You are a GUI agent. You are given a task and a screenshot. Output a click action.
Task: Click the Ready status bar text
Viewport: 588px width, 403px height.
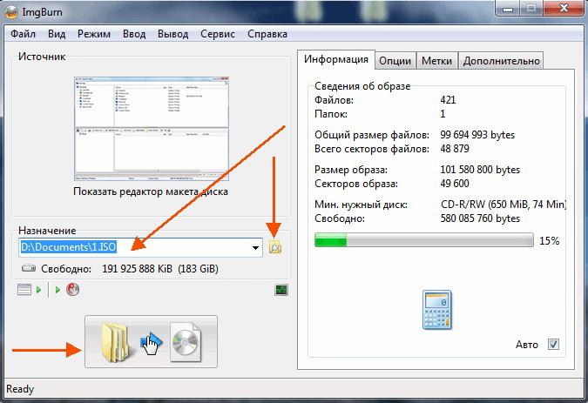point(20,389)
